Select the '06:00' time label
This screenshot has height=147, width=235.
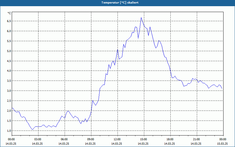[x=65, y=139]
